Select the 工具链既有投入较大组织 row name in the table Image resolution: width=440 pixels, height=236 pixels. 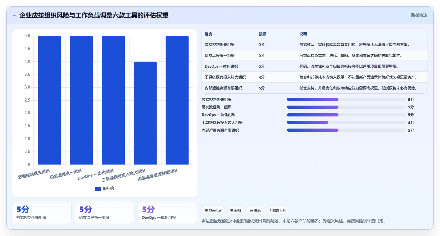pos(225,77)
